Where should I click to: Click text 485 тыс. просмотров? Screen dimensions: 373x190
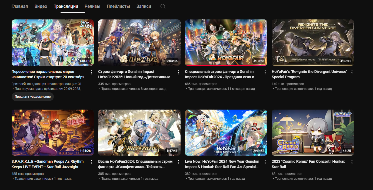click(28, 174)
